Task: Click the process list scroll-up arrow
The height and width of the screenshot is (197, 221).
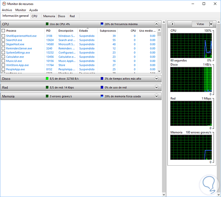Action: pyautogui.click(x=159, y=30)
